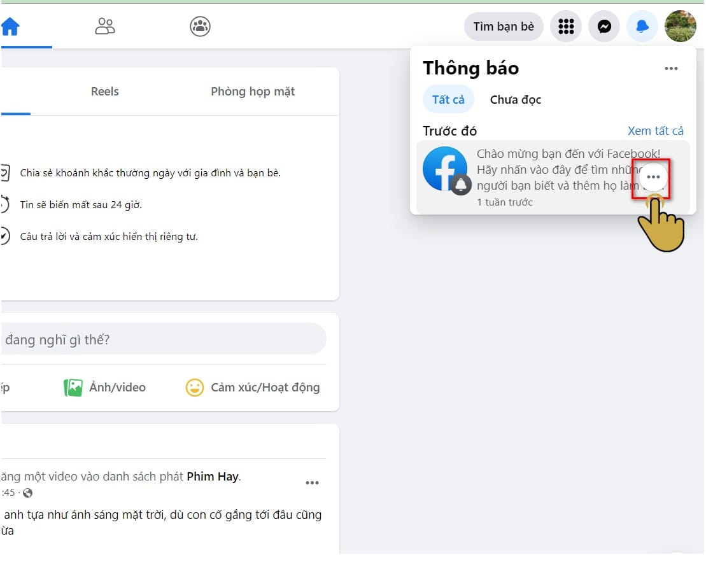Click the "1 tuần trước" timestamp

tap(505, 202)
